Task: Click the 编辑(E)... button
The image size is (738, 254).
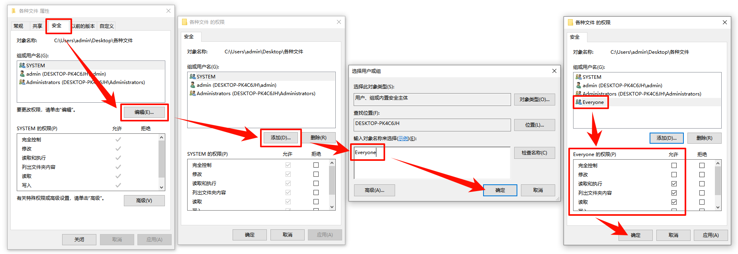Action: point(144,112)
